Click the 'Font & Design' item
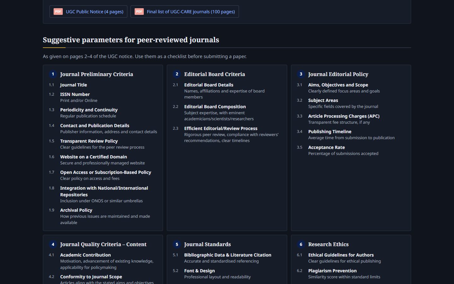Screen dimensions: 454x284 tap(200, 271)
